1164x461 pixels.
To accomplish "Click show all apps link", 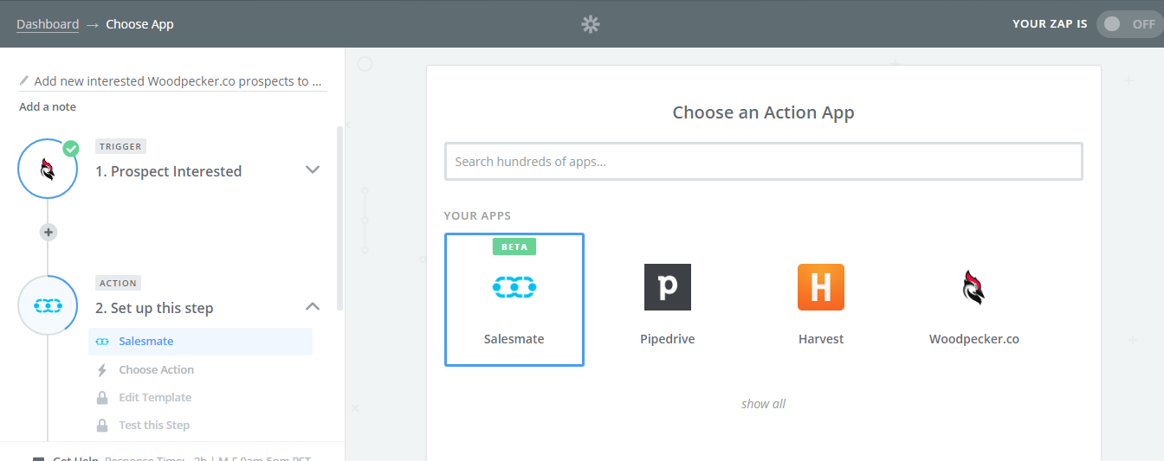I will 764,404.
